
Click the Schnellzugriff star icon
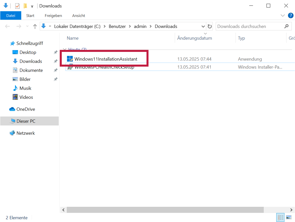coord(12,43)
